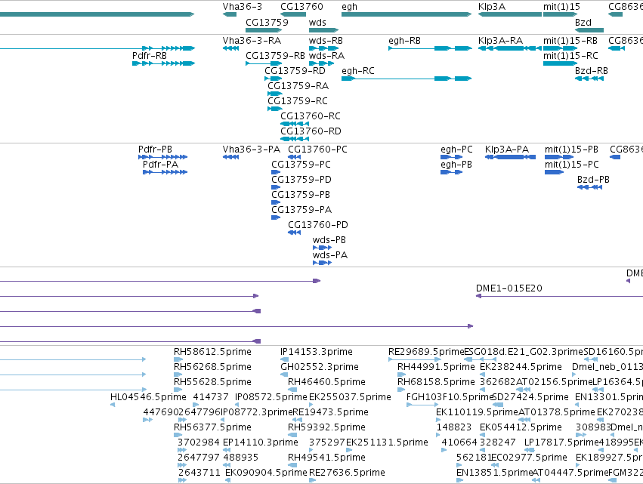Select the wds-RB transcript label
643x484 pixels.
[326, 41]
